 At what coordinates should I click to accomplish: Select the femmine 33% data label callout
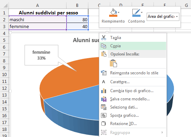[41, 55]
